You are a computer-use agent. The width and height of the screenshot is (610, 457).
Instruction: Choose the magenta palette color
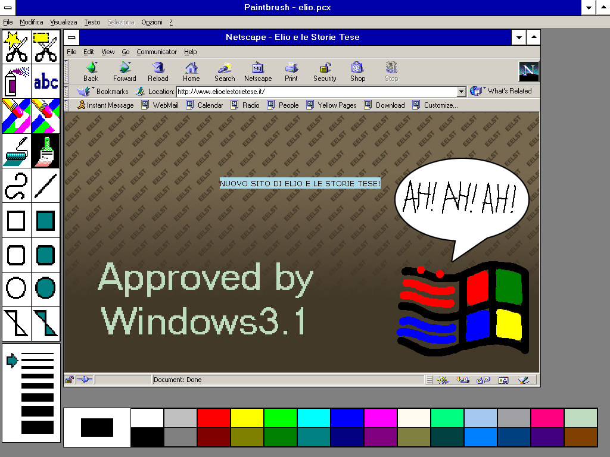point(381,418)
